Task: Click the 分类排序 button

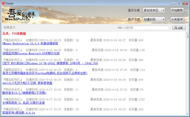Action: point(177,19)
